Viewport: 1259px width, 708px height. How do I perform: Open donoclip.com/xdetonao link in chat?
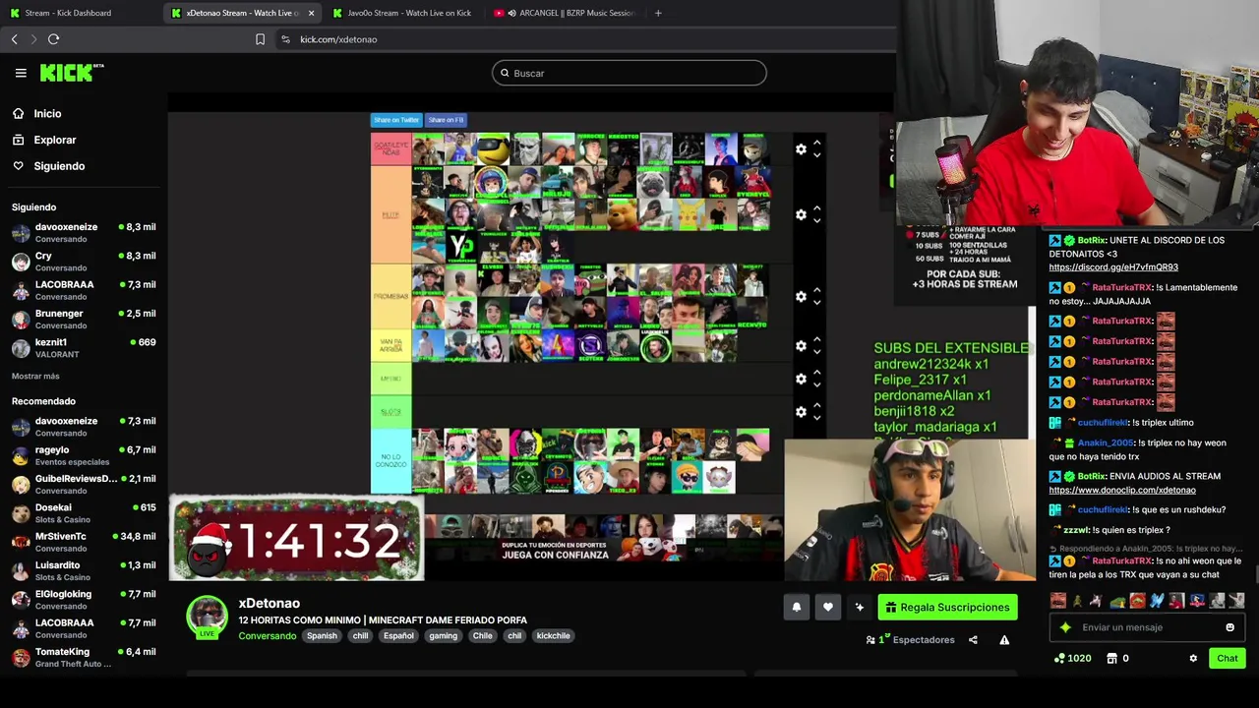click(1122, 490)
